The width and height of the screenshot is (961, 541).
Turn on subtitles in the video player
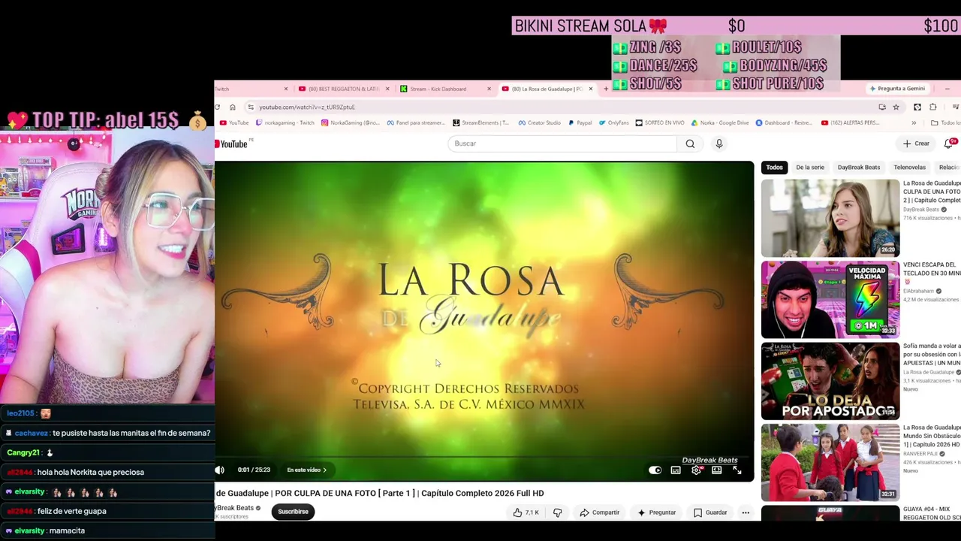click(676, 470)
